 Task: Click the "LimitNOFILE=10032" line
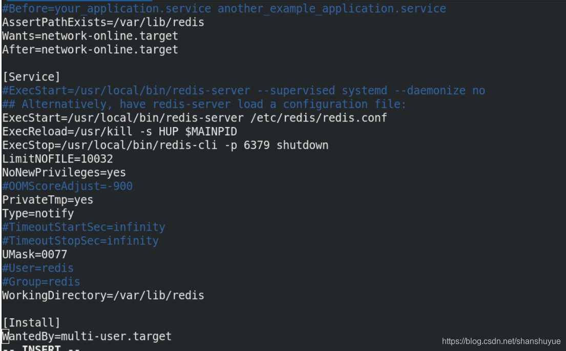tap(58, 159)
